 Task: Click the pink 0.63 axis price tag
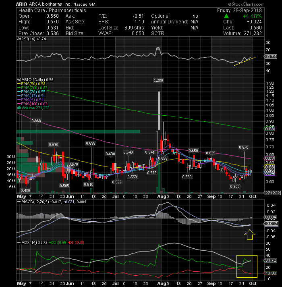coord(270,158)
